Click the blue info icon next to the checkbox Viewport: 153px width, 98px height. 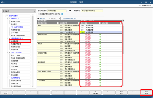pos(62,14)
